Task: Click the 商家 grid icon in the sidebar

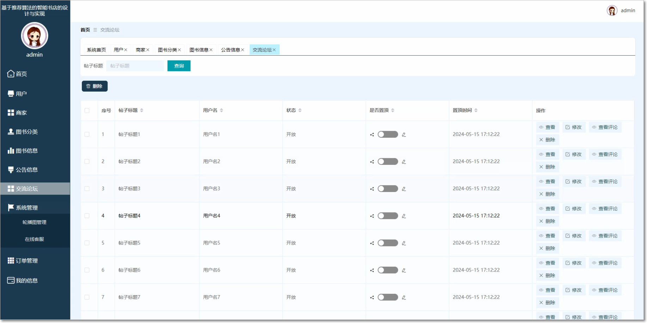Action: (11, 113)
